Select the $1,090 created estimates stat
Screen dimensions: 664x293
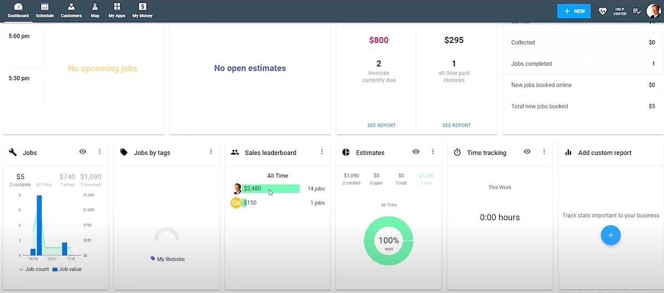click(x=351, y=179)
